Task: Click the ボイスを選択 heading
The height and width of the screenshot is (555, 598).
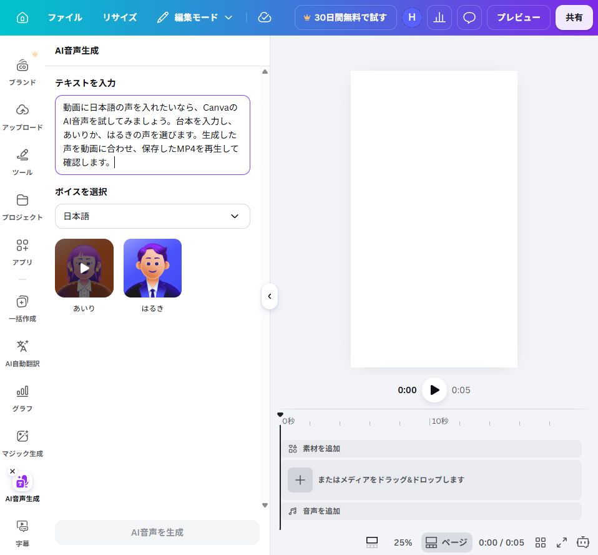Action: click(x=81, y=192)
